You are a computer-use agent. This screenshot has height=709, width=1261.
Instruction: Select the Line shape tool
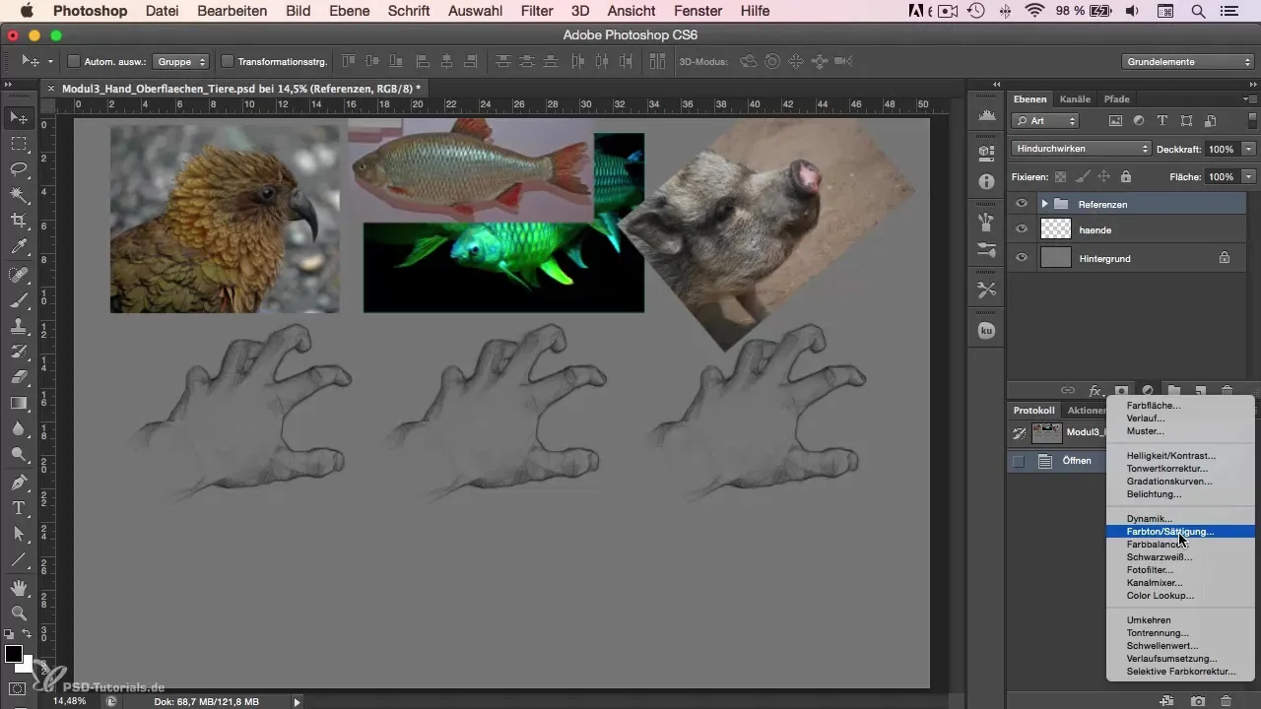coord(19,559)
